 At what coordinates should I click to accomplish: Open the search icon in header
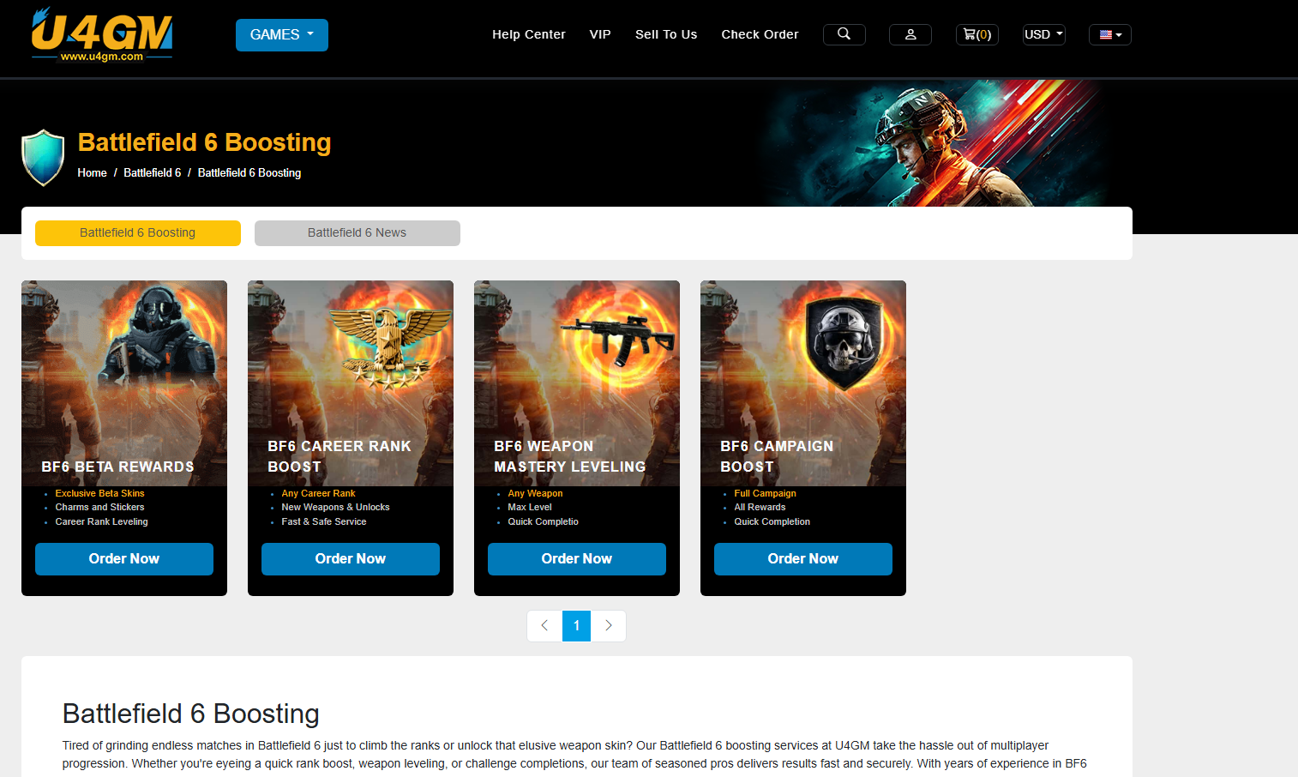click(844, 34)
